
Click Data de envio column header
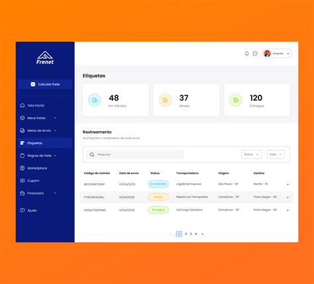[x=129, y=173]
